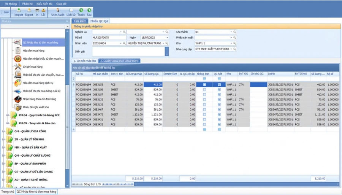Image resolution: width=342 pixels, height=195 pixels.
Task: Toggle QC hết checkbox for product 3083133
Action: point(219,100)
